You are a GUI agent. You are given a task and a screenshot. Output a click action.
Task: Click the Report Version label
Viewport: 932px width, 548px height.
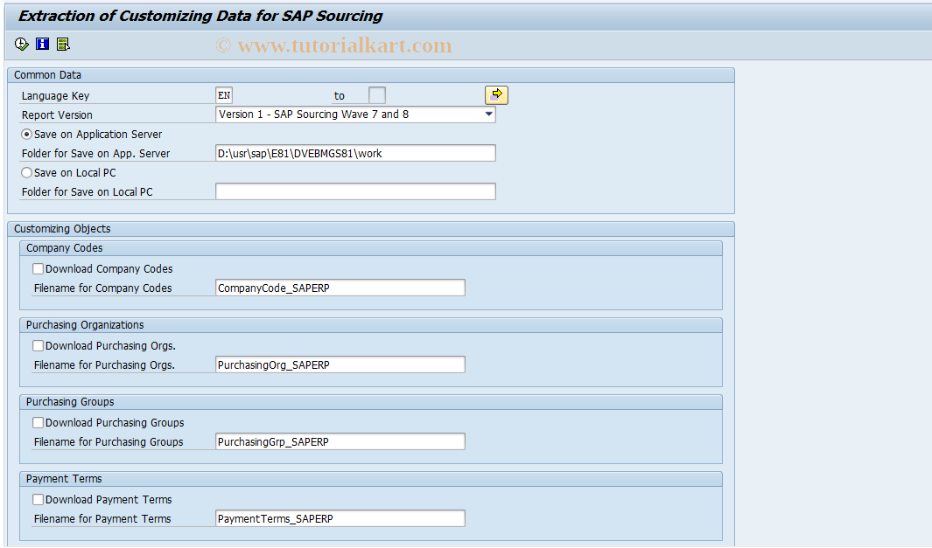[x=57, y=114]
